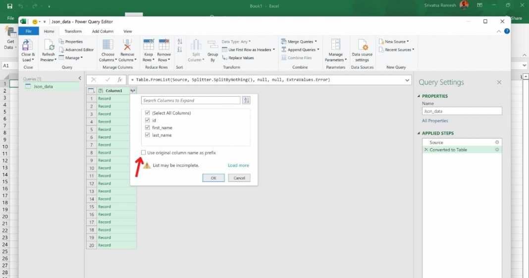Switch to the Add Column tab
Viewport: 529px width, 278px height.
click(103, 31)
